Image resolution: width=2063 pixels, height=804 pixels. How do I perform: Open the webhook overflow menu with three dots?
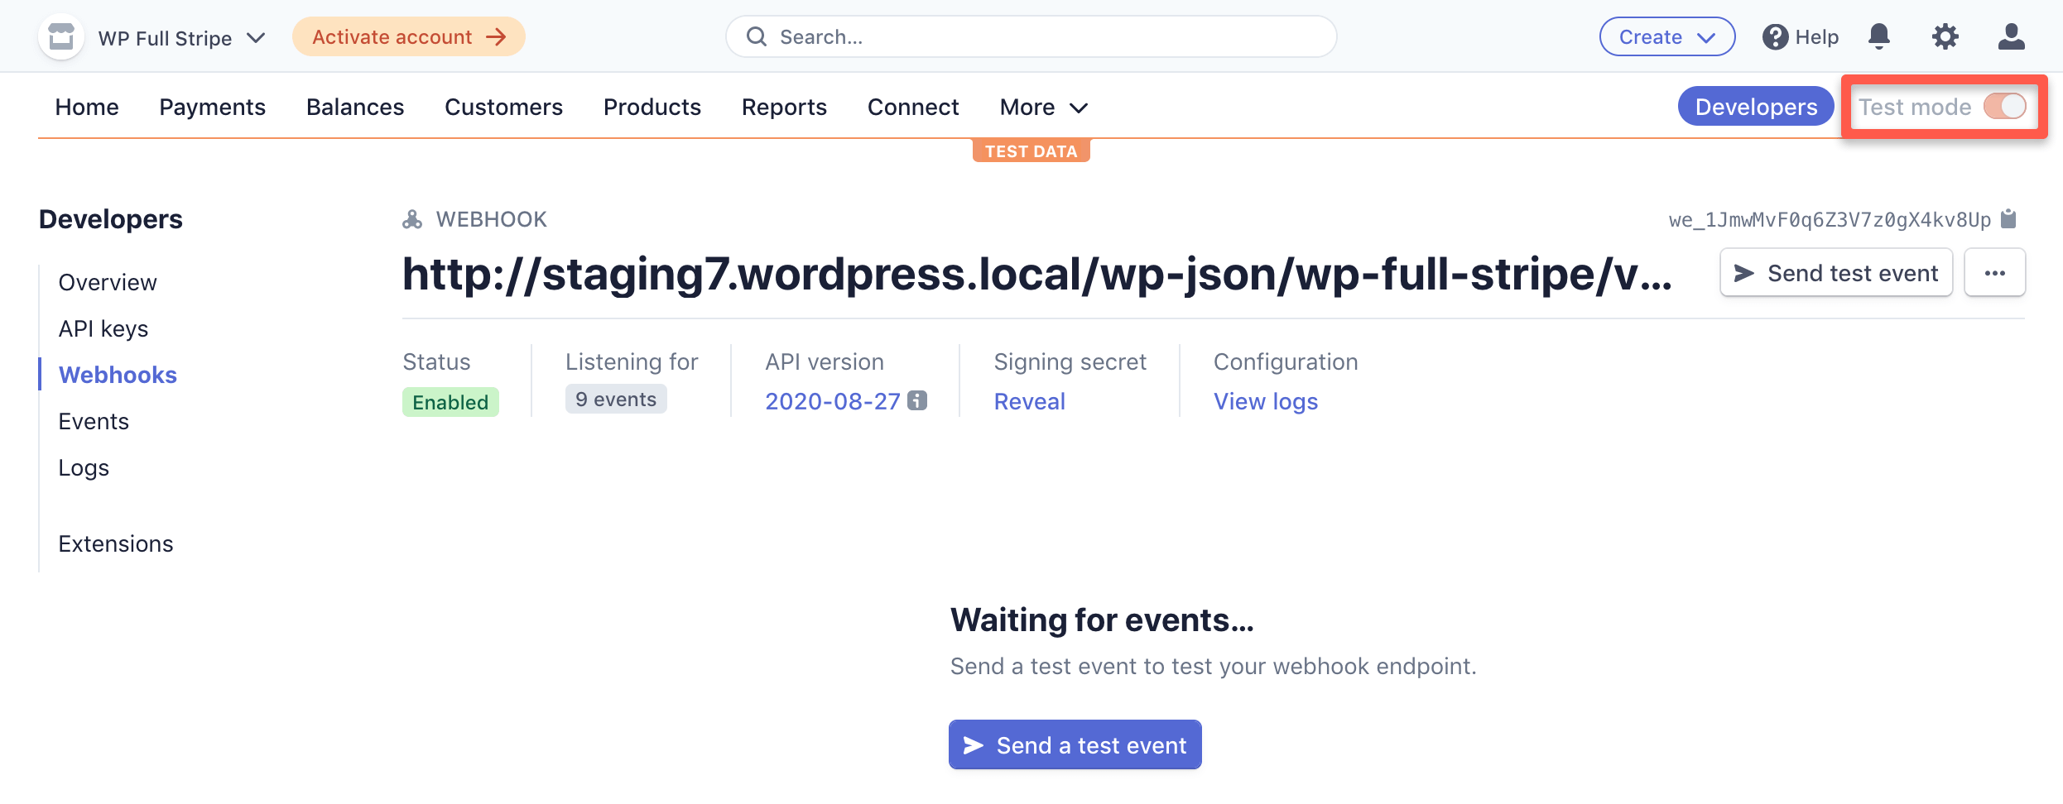point(1994,272)
